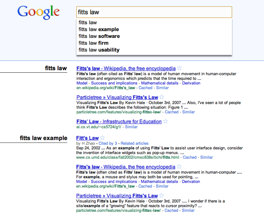Star the bottom Particletree Visualizing result
The height and width of the screenshot is (218, 264).
pos(162,195)
